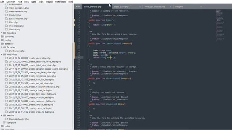Collapse the seeders folder

(1, 115)
